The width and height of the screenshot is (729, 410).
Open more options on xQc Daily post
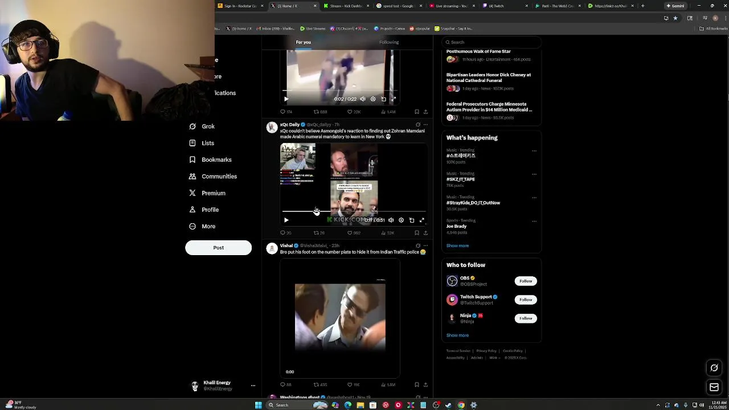(x=425, y=125)
